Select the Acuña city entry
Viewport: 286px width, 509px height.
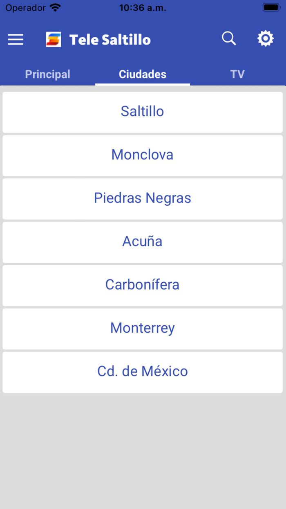tap(142, 241)
